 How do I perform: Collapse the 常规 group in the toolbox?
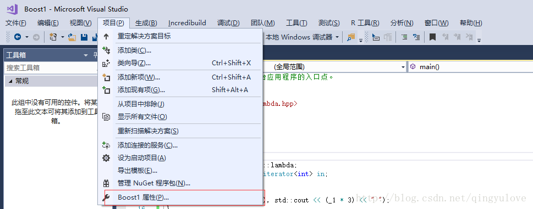(x=10, y=81)
